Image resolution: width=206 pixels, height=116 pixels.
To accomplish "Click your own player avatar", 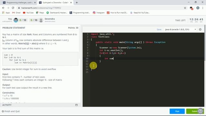I will [16, 20].
